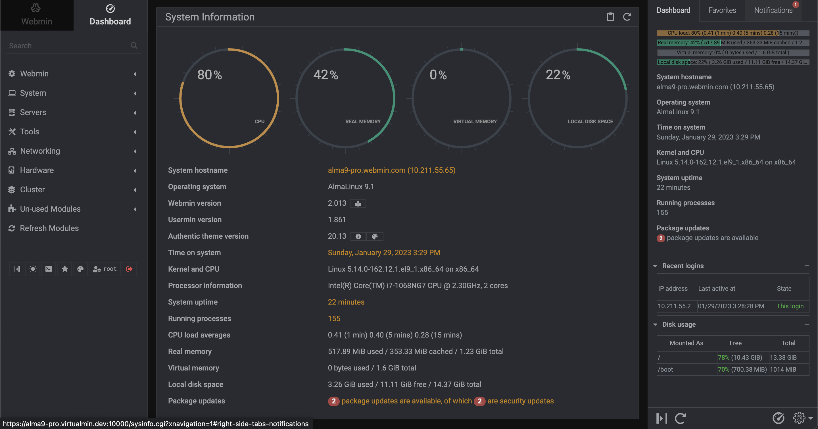This screenshot has width=818, height=429.
Task: Collapse the right dashboard panel
Action: [x=662, y=418]
